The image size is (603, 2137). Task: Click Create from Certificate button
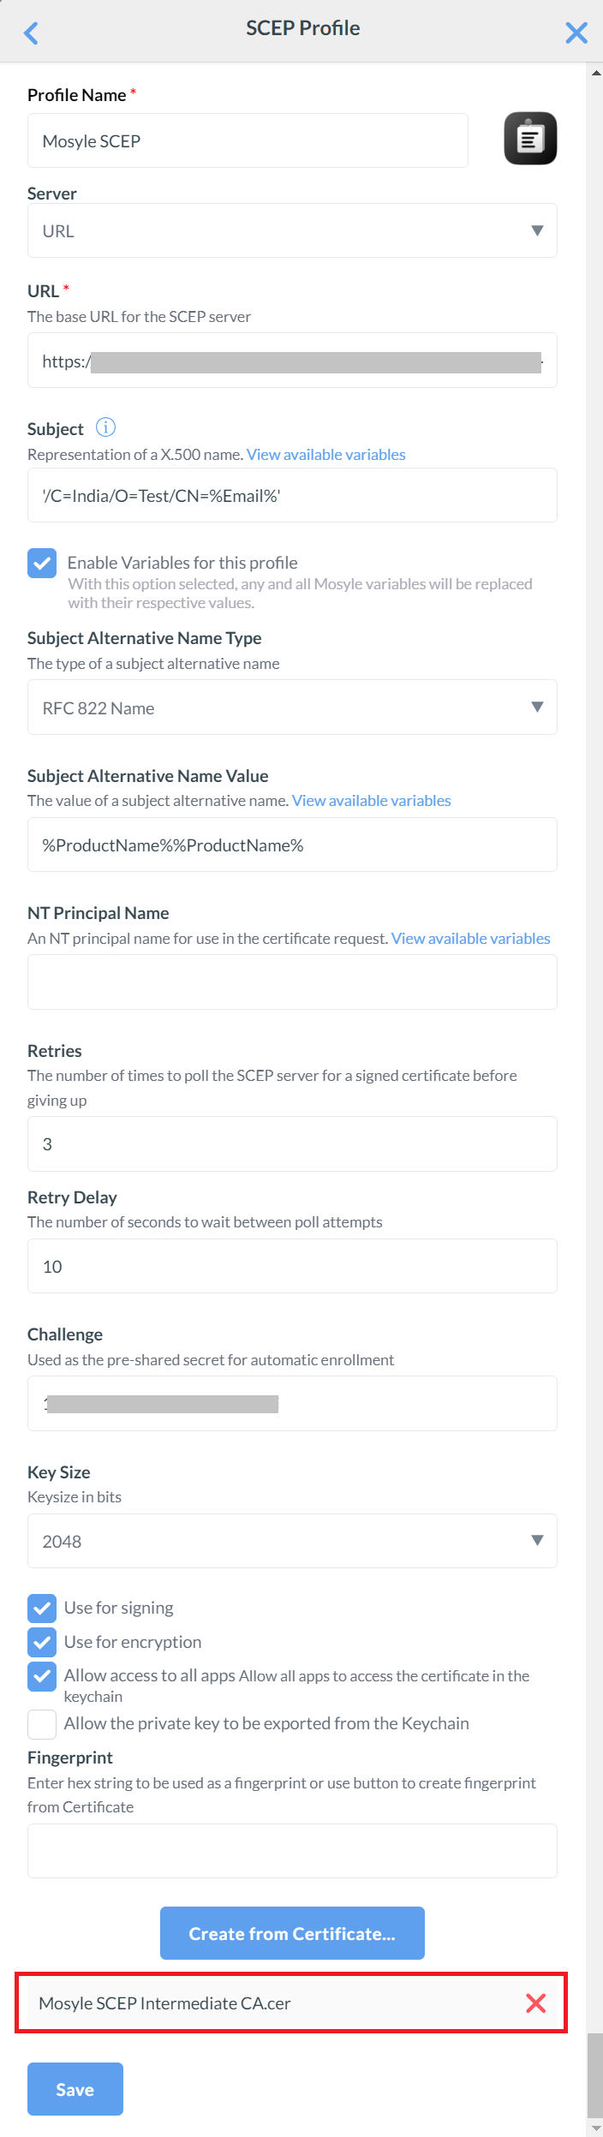(292, 1933)
